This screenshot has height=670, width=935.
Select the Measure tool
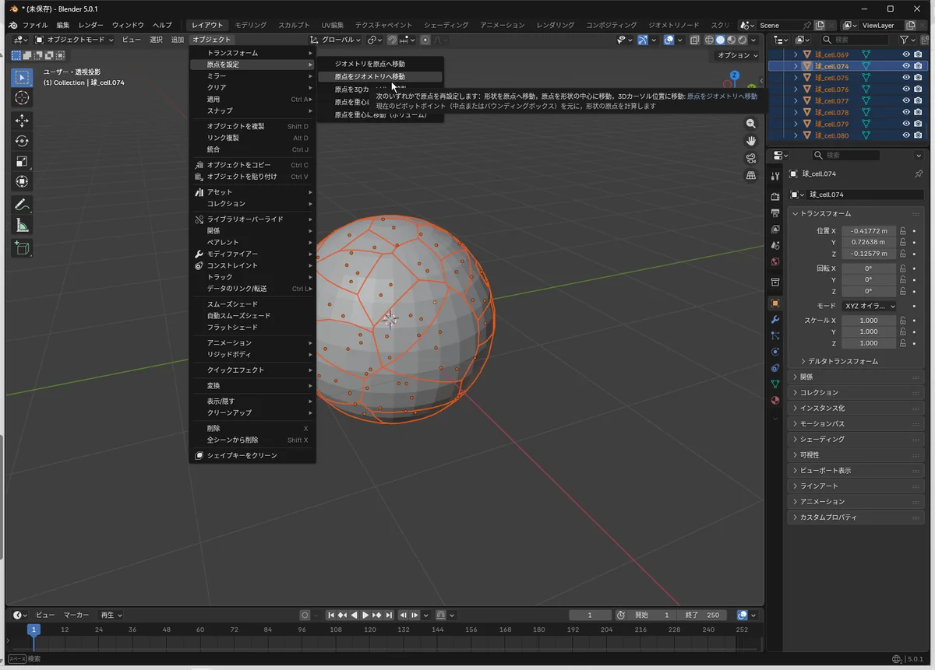pyautogui.click(x=22, y=226)
